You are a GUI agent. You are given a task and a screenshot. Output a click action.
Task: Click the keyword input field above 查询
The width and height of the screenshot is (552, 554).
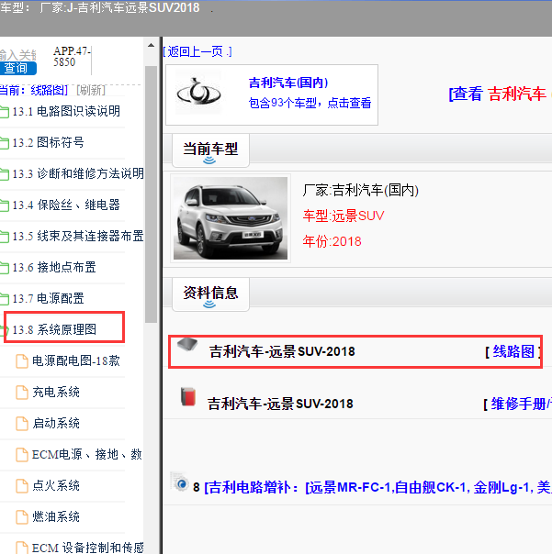click(x=17, y=55)
